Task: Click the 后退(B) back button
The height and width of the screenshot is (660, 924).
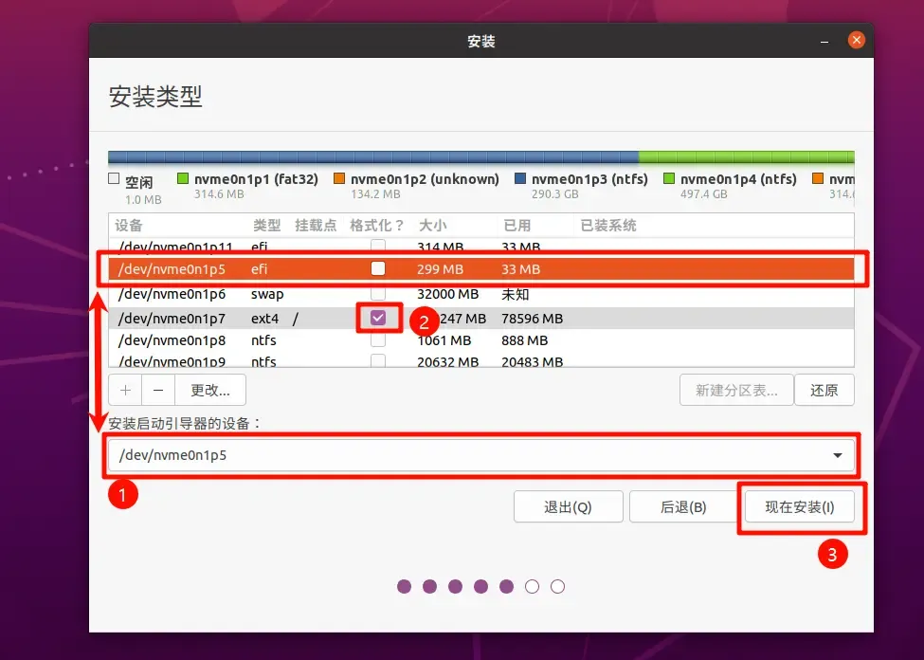Action: tap(683, 506)
